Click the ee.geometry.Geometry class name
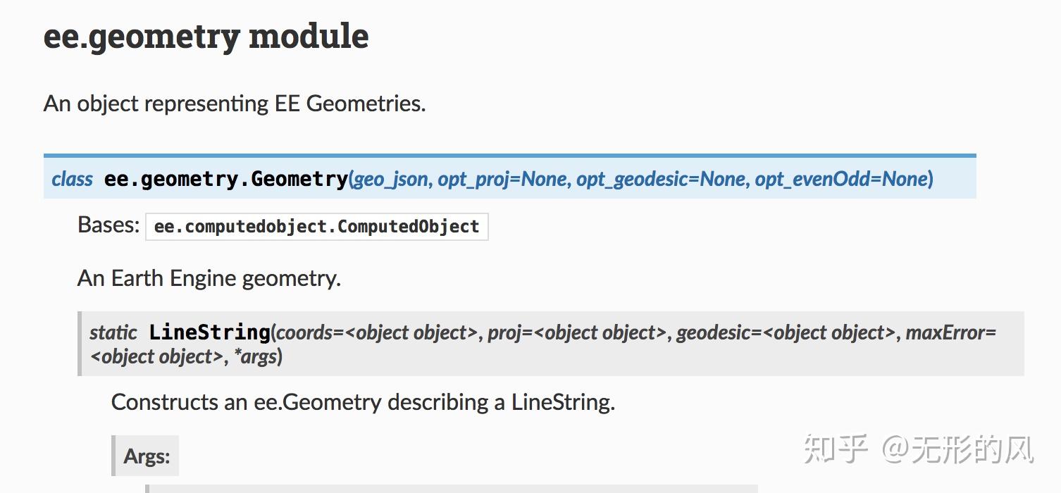This screenshot has width=1061, height=493. click(225, 179)
